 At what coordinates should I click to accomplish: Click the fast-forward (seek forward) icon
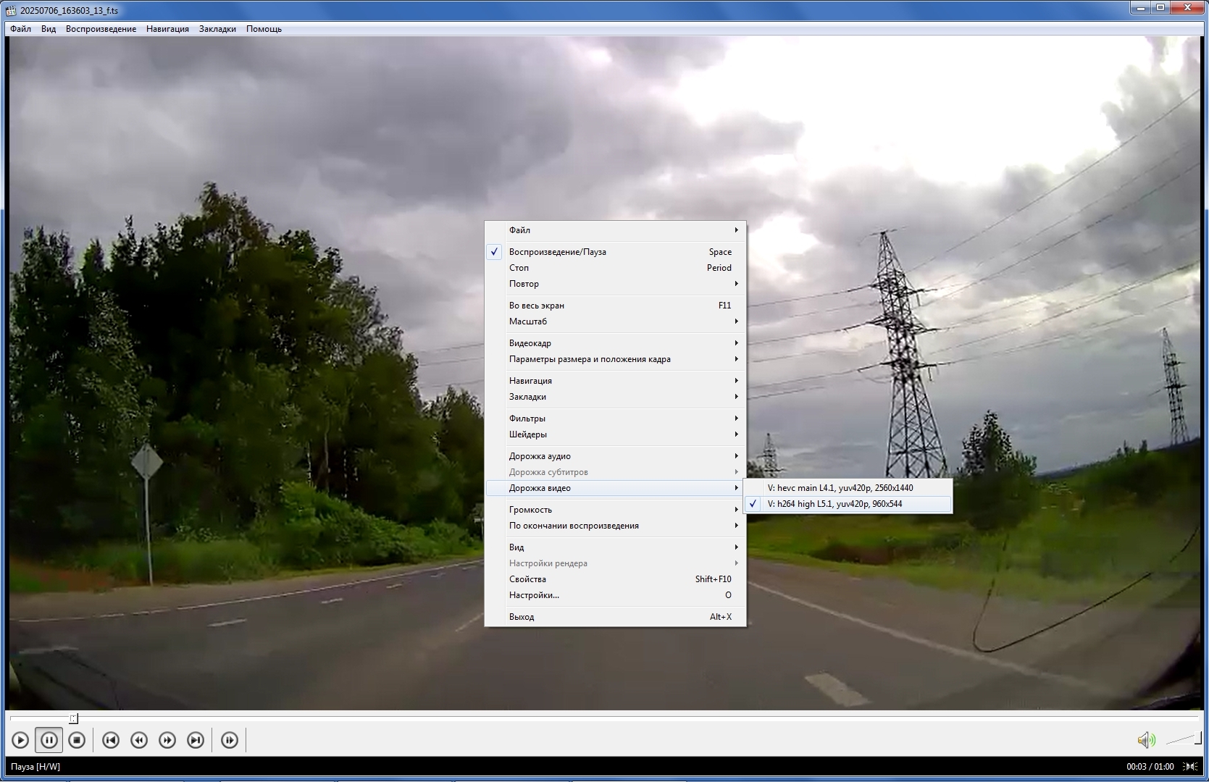point(167,740)
